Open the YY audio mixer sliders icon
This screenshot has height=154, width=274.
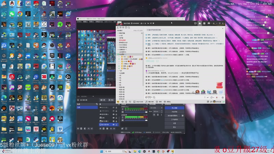130,101
